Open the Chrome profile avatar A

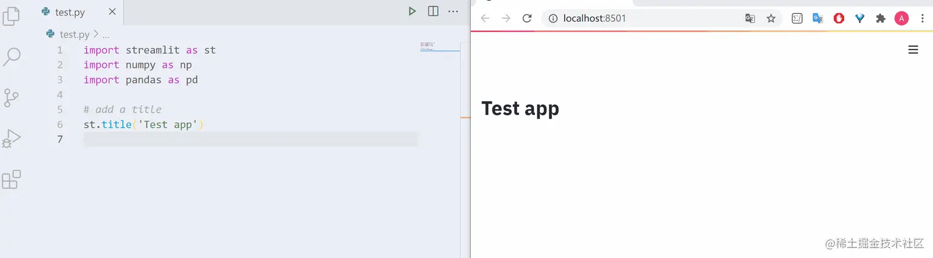pyautogui.click(x=902, y=19)
